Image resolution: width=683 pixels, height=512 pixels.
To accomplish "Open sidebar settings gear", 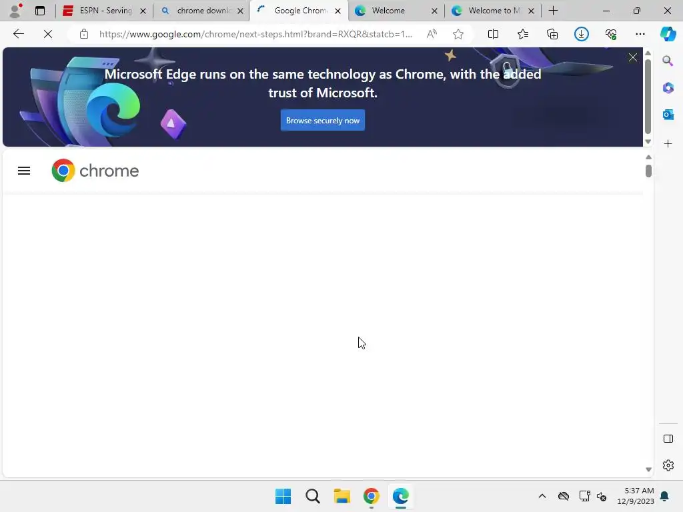I will (668, 465).
